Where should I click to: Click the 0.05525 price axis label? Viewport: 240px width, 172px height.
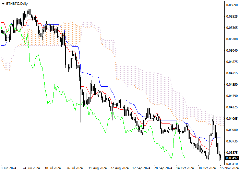[x=232, y=17]
